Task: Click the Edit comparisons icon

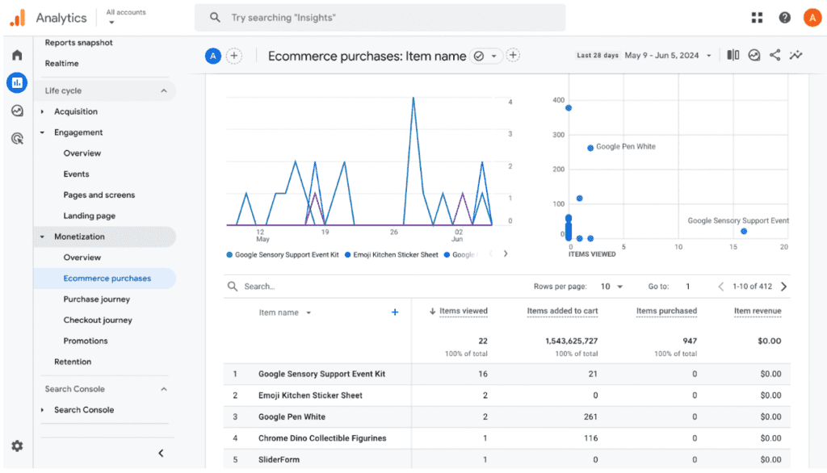Action: pyautogui.click(x=733, y=55)
